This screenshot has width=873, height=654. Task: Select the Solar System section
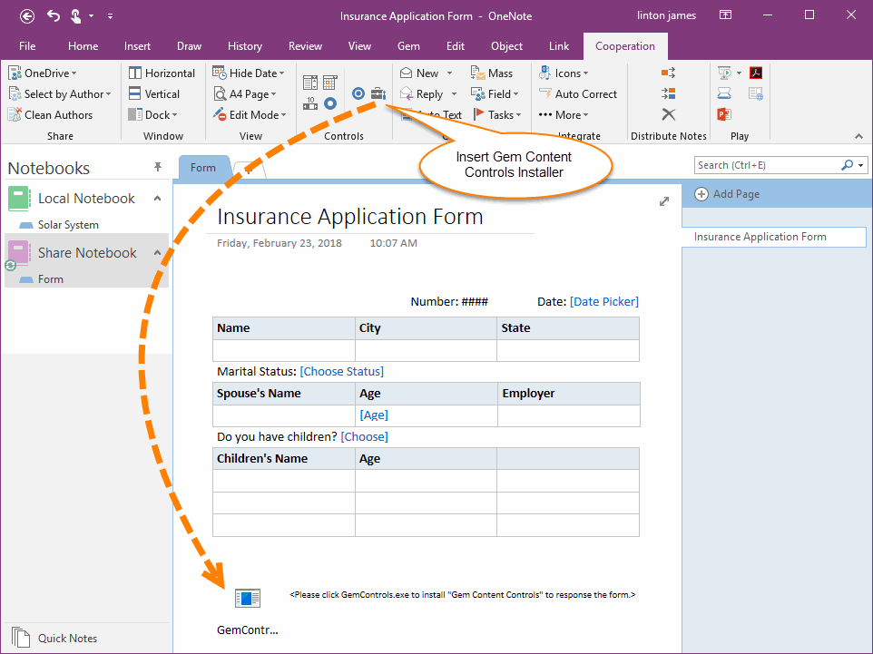click(x=68, y=225)
